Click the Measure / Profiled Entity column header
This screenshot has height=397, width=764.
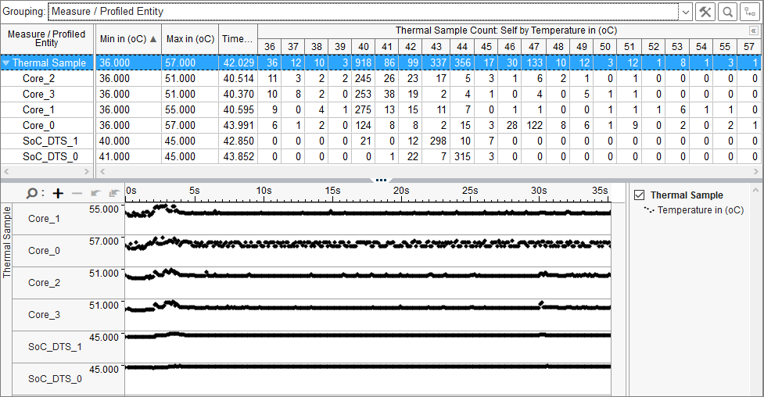[47, 39]
